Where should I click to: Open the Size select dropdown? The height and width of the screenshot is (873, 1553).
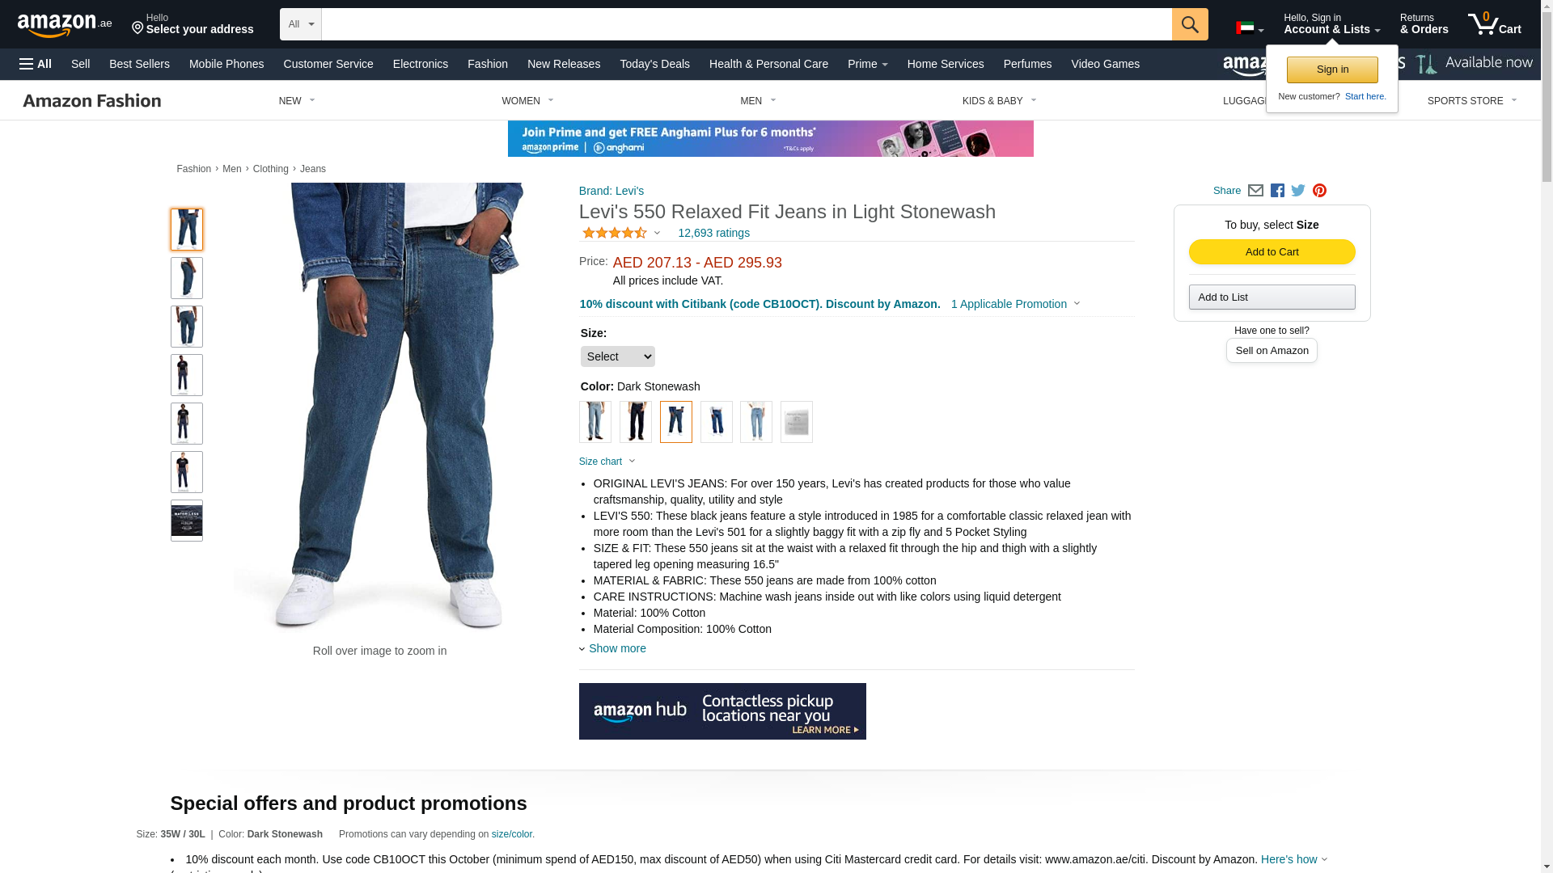click(x=618, y=356)
